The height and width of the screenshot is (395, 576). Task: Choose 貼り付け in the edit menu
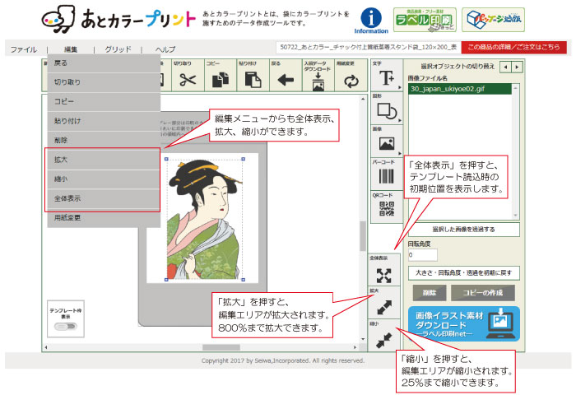click(104, 121)
